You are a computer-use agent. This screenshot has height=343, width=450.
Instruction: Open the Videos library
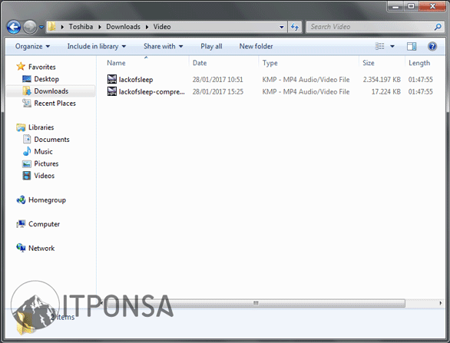click(45, 176)
